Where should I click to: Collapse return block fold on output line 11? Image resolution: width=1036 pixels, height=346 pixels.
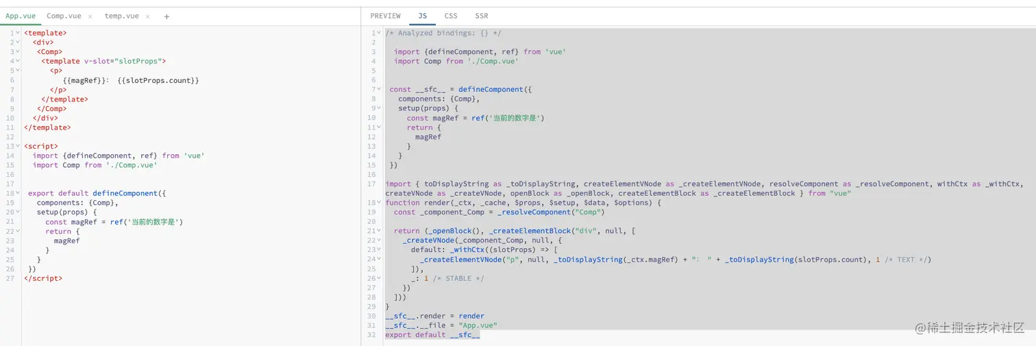380,127
